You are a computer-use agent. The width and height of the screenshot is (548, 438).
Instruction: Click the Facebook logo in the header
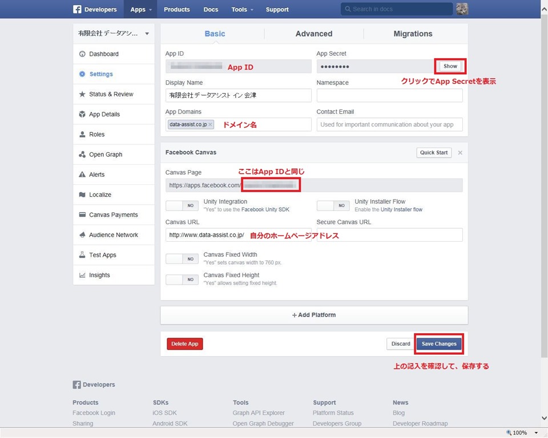point(77,9)
